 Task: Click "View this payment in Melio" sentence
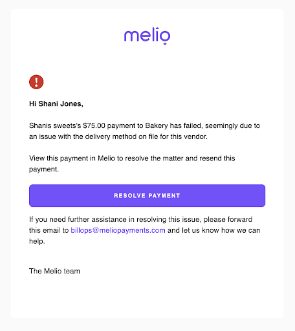[72, 158]
